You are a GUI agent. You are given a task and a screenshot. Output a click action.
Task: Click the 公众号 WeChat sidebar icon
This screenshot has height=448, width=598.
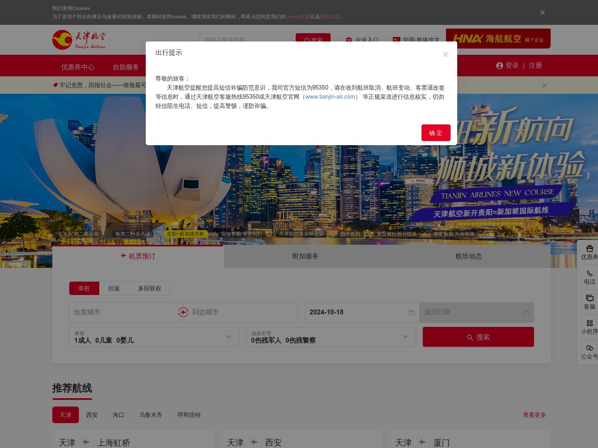[x=589, y=352]
